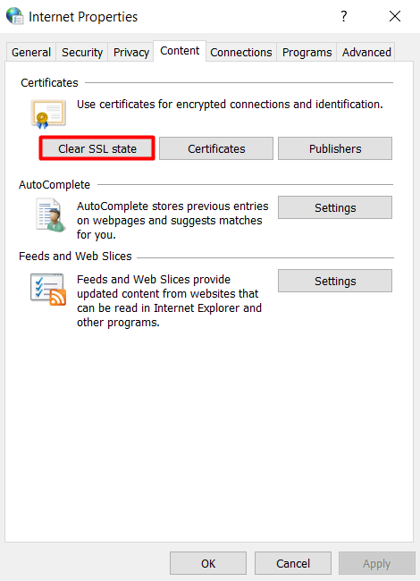
Task: Click the Feeds RSS checklist icon
Action: (x=48, y=290)
